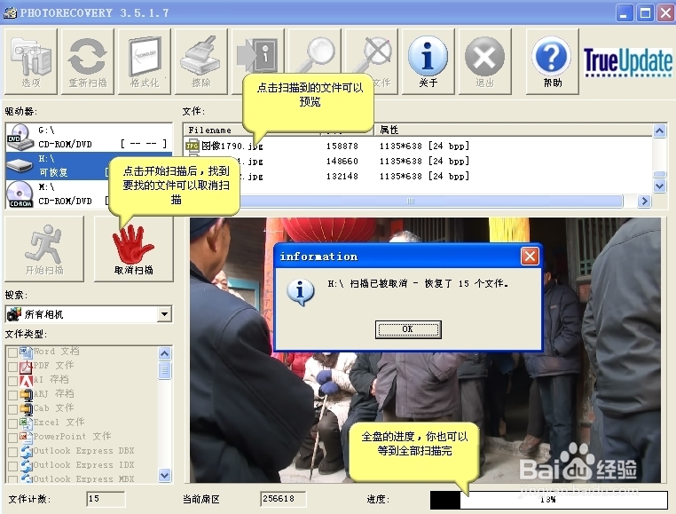Click the recovered photo preview image

pos(425,350)
